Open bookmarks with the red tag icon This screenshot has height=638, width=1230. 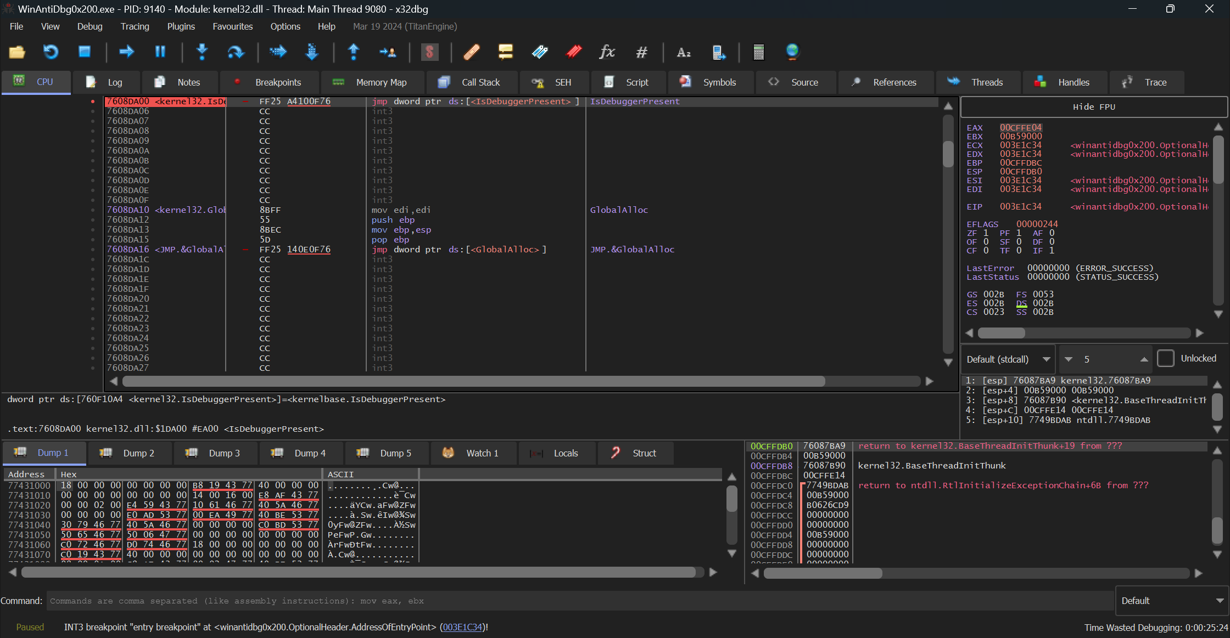[574, 52]
